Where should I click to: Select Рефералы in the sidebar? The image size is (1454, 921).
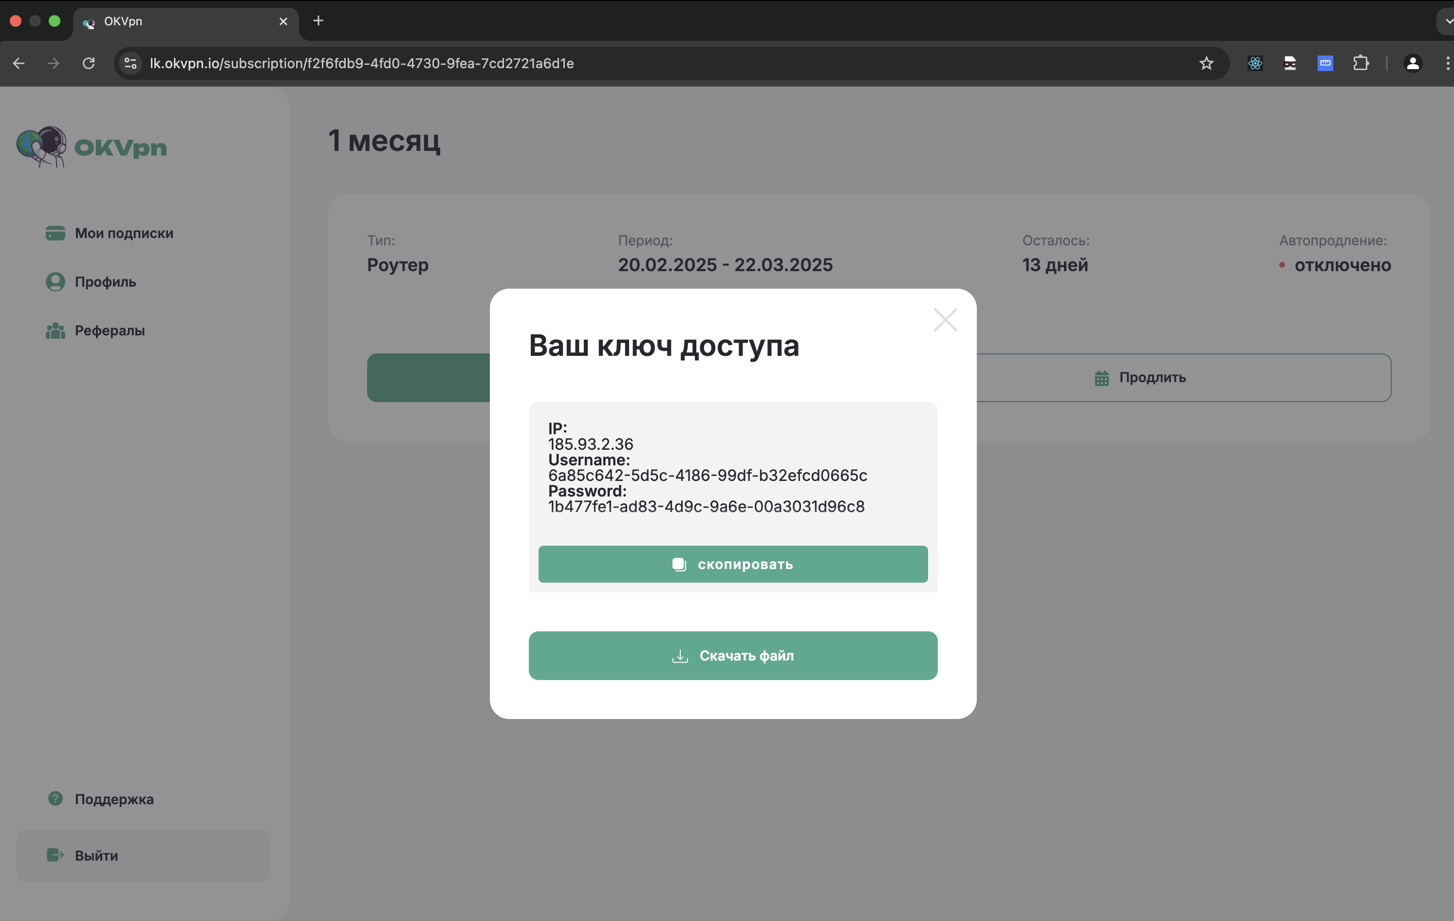[x=109, y=330]
